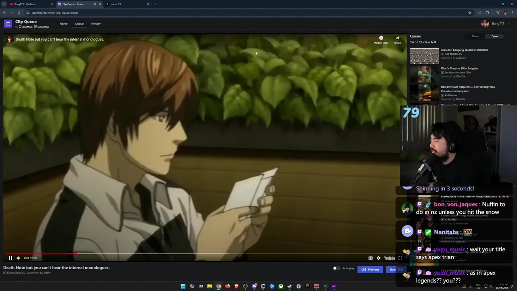517x291 pixels.
Task: Toggle closed captions on the video
Action: click(x=370, y=258)
